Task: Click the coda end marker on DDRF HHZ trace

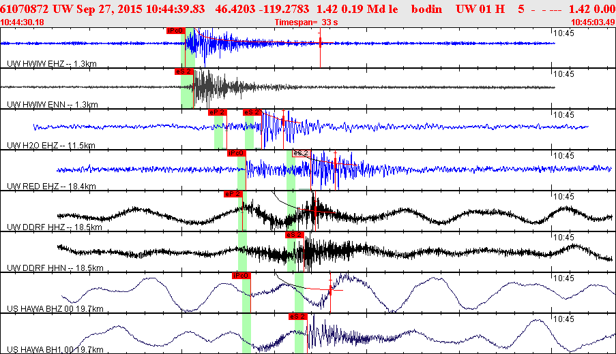Action: point(315,212)
